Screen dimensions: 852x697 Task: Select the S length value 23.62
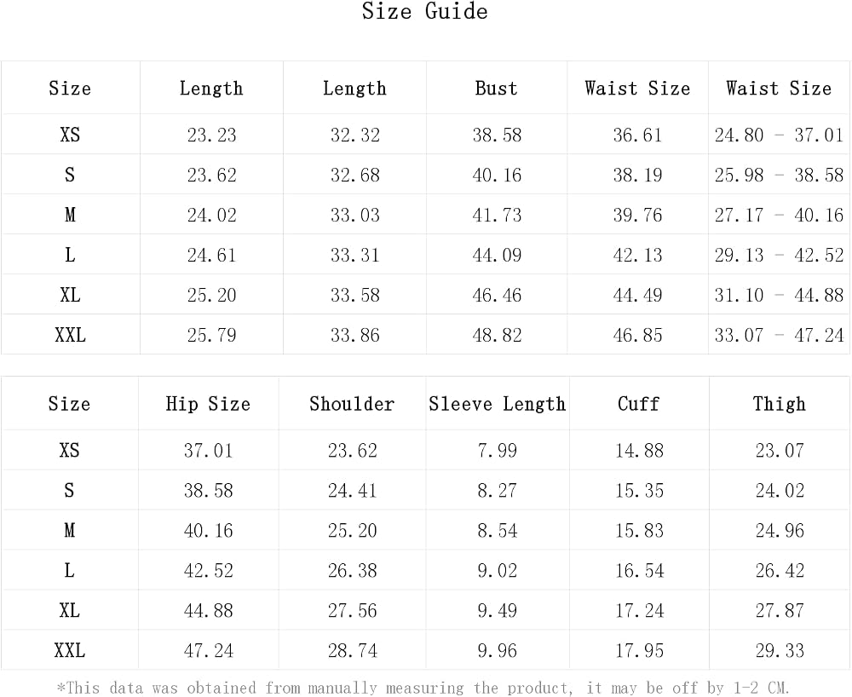click(212, 175)
